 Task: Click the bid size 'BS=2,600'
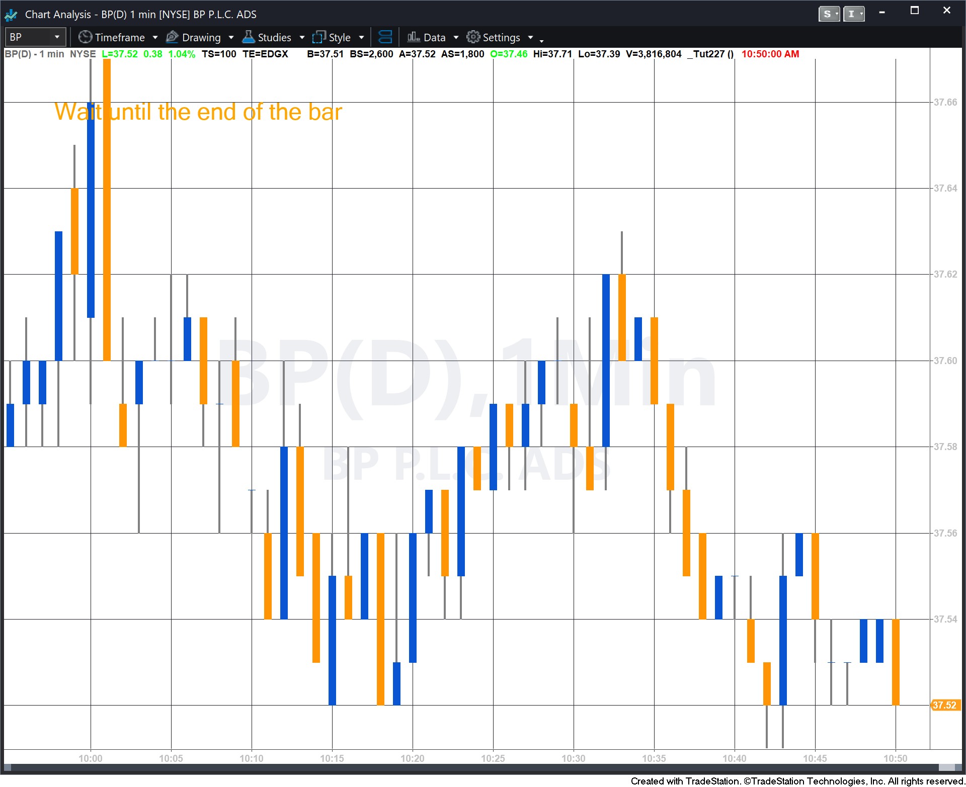point(372,54)
